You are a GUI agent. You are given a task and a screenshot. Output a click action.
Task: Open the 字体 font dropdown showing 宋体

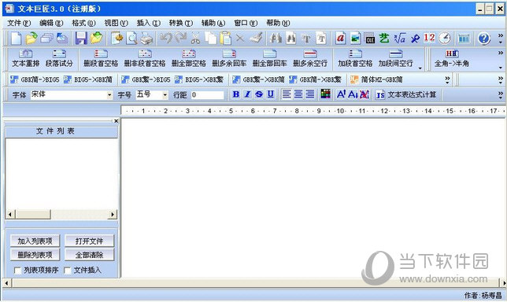109,95
